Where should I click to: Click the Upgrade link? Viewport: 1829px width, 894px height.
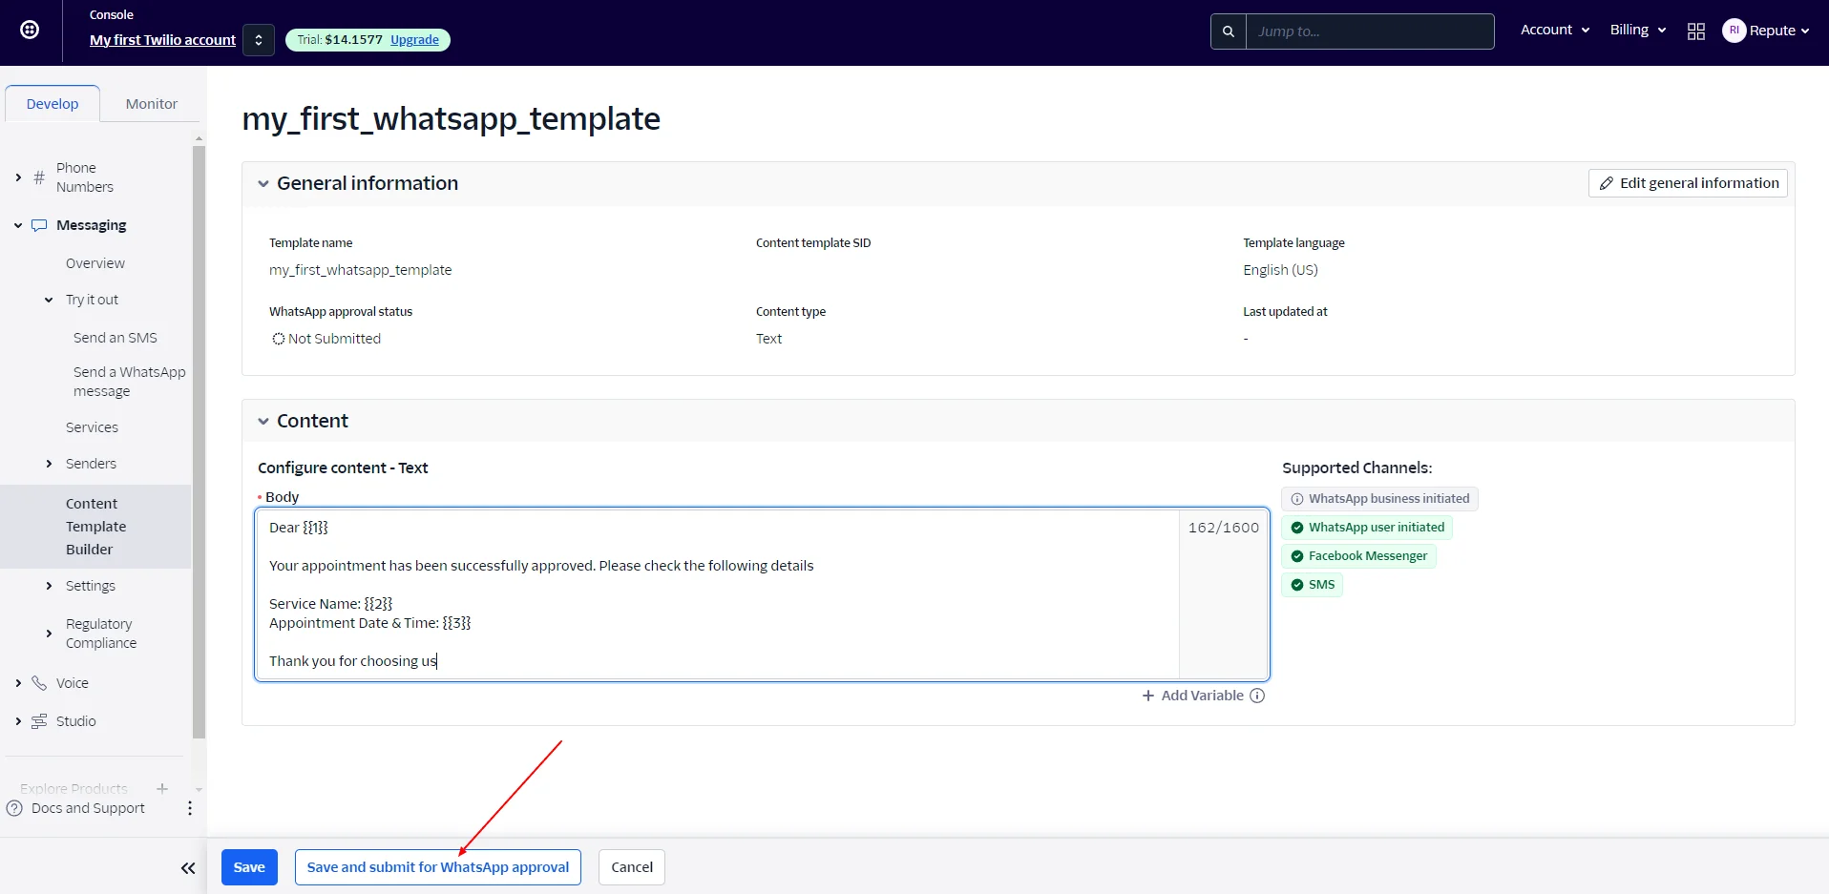click(x=414, y=40)
